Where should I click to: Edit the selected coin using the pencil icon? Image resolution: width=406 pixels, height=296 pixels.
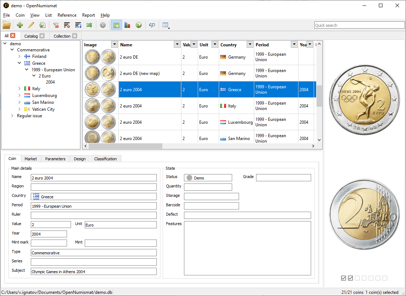click(31, 25)
